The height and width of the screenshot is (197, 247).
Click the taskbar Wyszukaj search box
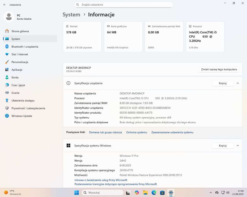[x=102, y=192]
